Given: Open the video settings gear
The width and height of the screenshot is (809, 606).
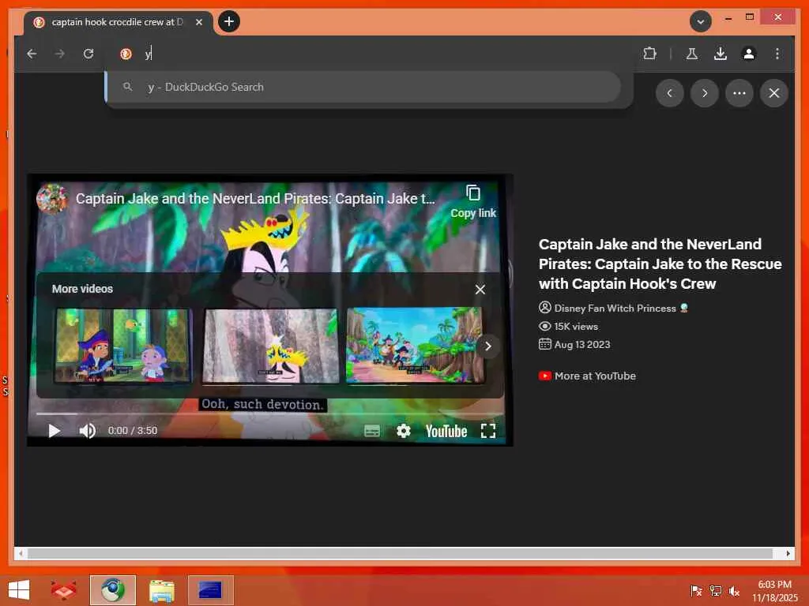Looking at the screenshot, I should click(404, 431).
